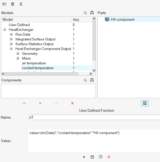Click the open folder icon
This screenshot has height=162, width=160.
pyautogui.click(x=5, y=4)
